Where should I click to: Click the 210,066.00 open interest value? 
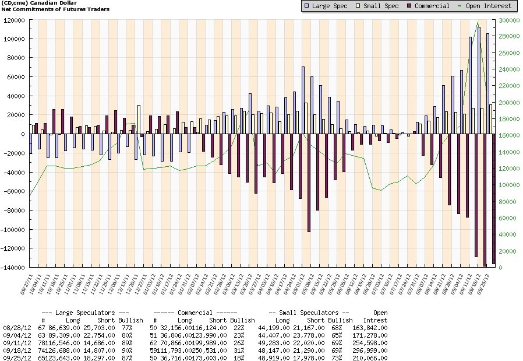[x=370, y=358]
